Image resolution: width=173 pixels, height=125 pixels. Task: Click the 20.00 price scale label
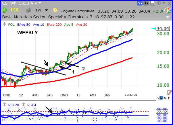163,53
